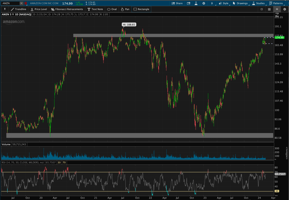
Task: Open the Drawings menu button
Action: click(240, 3)
